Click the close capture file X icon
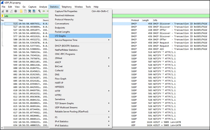210x130 pixels. click(30, 11)
